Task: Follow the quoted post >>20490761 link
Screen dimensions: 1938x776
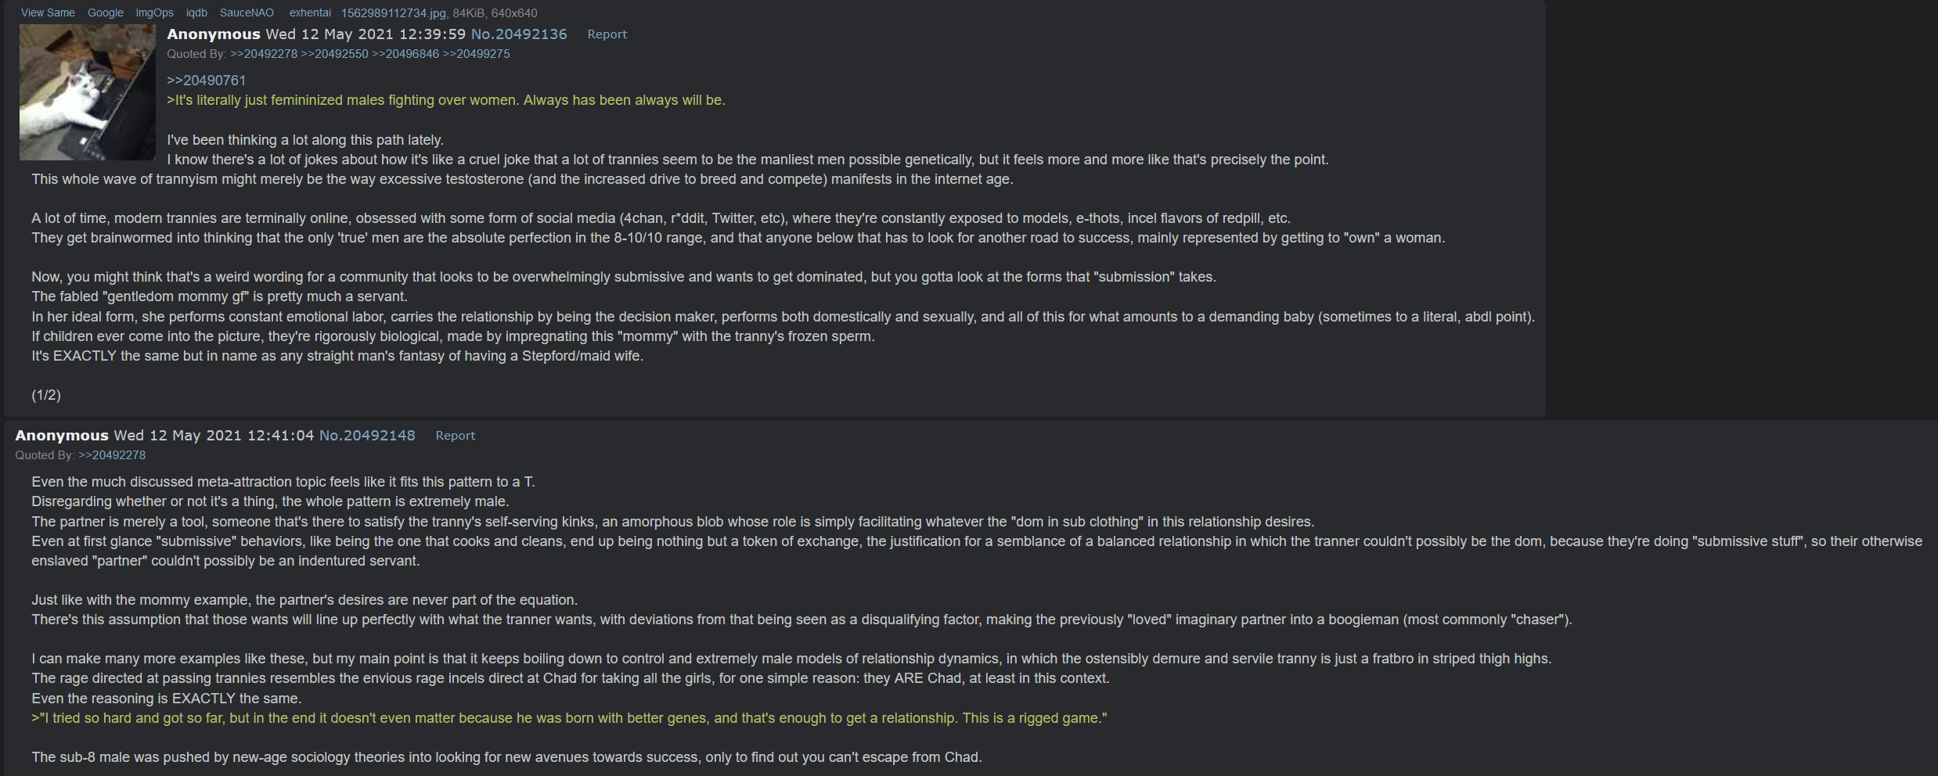Action: click(x=206, y=81)
